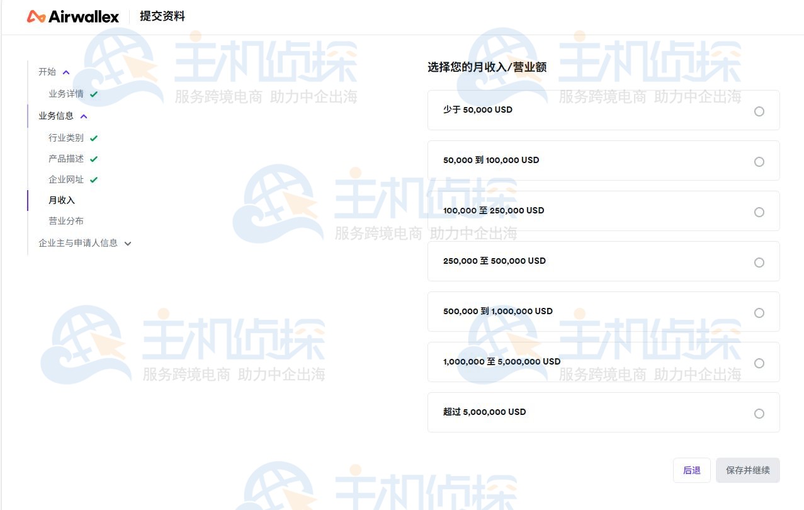Click the Airwallex logo icon
This screenshot has width=804, height=510.
point(36,16)
